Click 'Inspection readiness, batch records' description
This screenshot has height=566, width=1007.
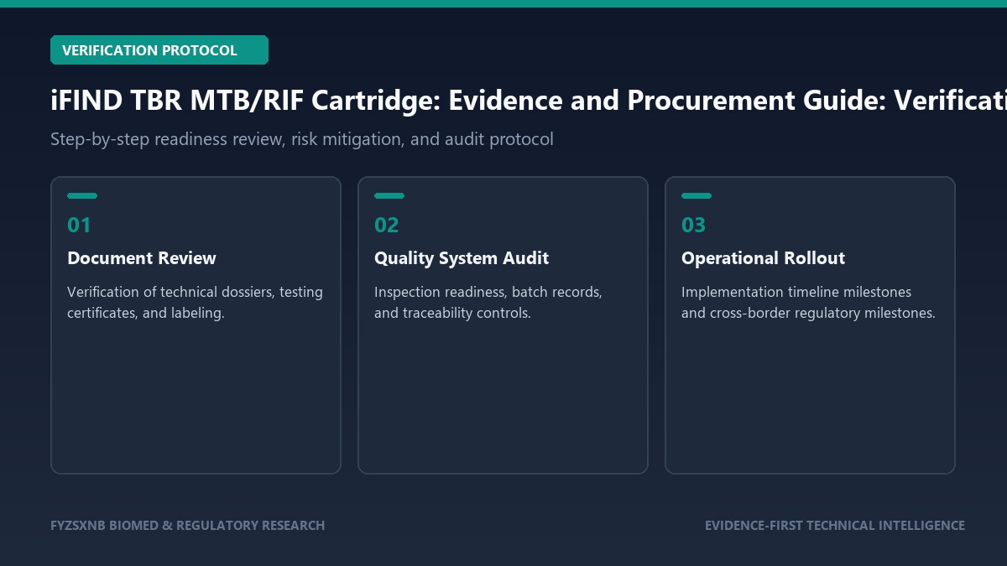488,303
